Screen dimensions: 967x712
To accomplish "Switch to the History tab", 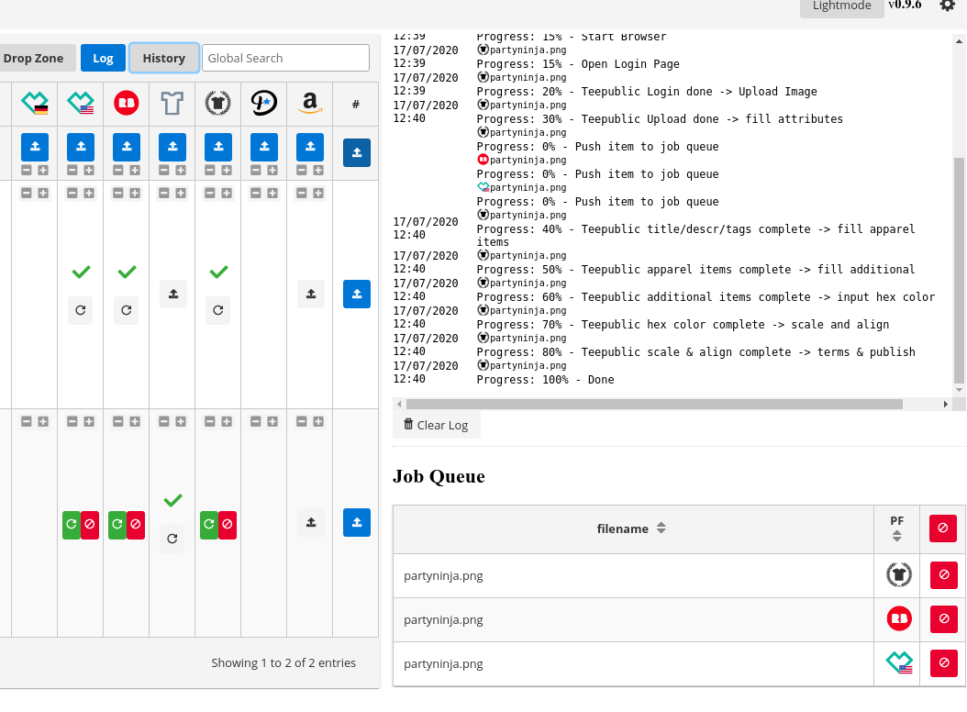I will [x=163, y=58].
